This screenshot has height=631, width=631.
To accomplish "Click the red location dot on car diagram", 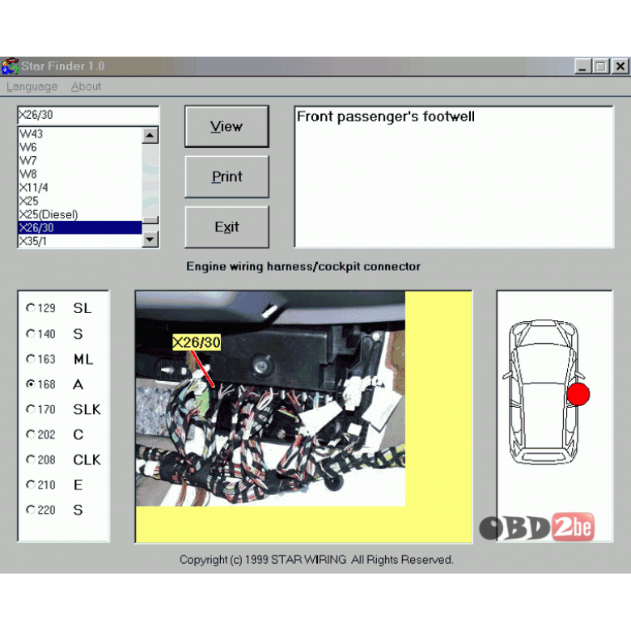I will tap(578, 394).
